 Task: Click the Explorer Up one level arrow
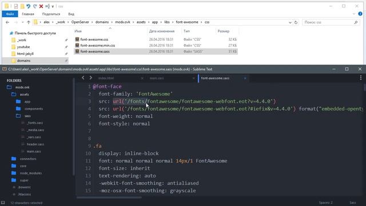[29, 22]
